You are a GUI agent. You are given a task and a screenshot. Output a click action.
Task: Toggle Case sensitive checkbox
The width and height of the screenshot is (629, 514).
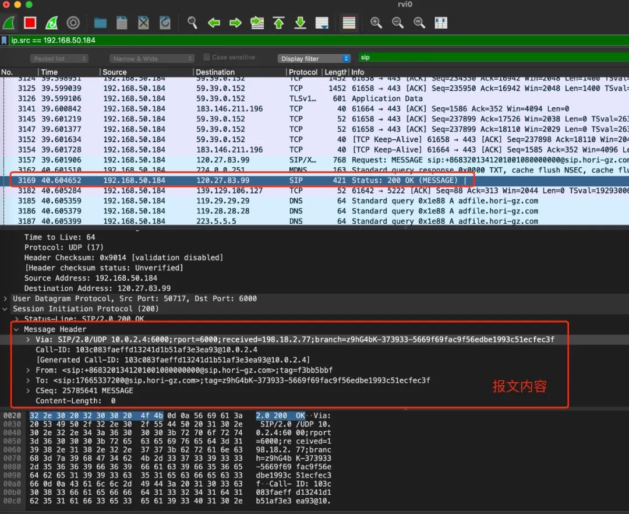(207, 57)
